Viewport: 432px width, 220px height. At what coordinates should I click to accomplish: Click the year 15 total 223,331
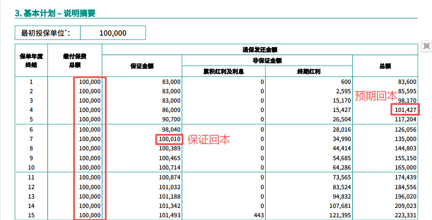click(405, 215)
